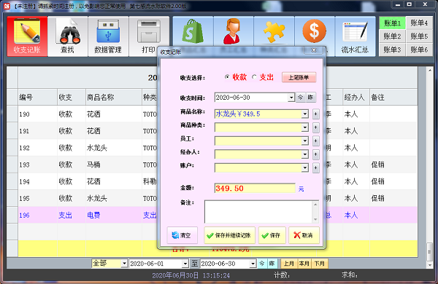This screenshot has height=284, width=438.
Task: Click the plus button beside 员工 field
Action: (x=315, y=141)
